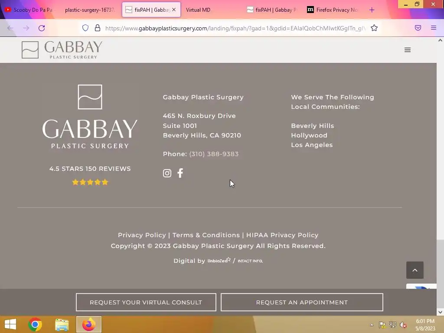The width and height of the screenshot is (444, 333).
Task: Open Intact Info link
Action: pos(250,261)
